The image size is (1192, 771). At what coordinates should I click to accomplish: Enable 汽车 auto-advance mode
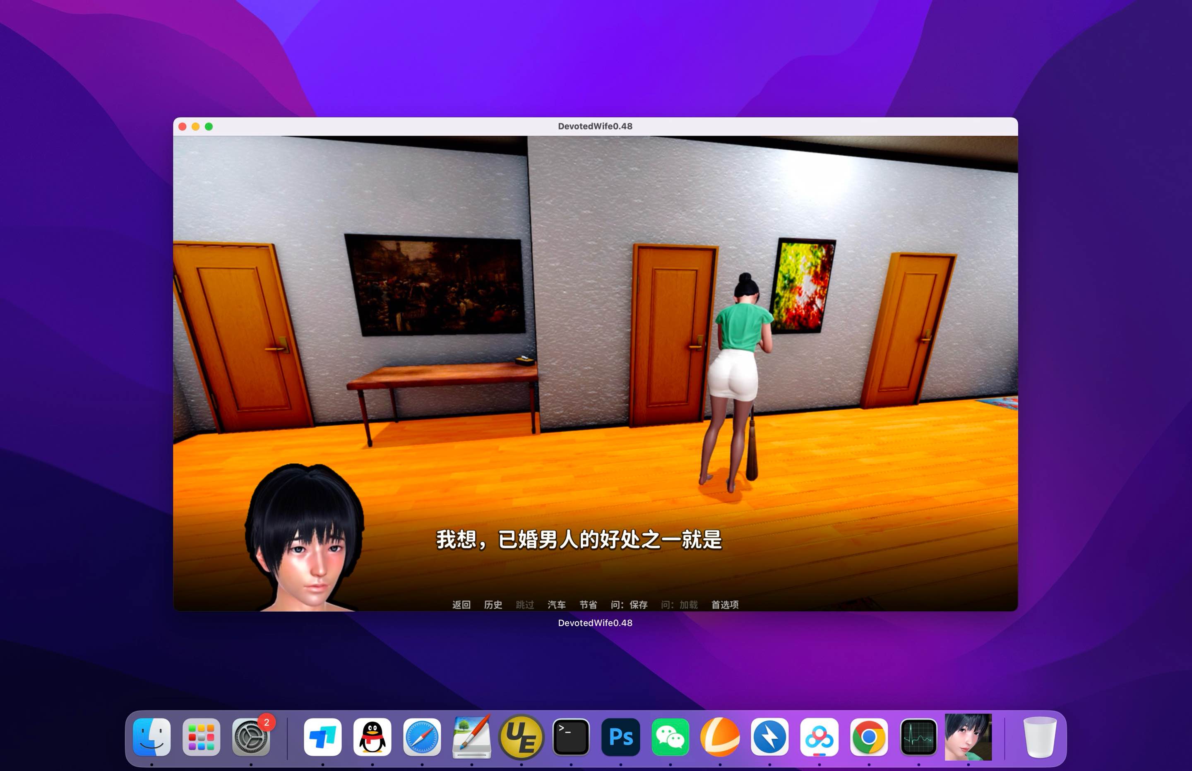point(556,605)
